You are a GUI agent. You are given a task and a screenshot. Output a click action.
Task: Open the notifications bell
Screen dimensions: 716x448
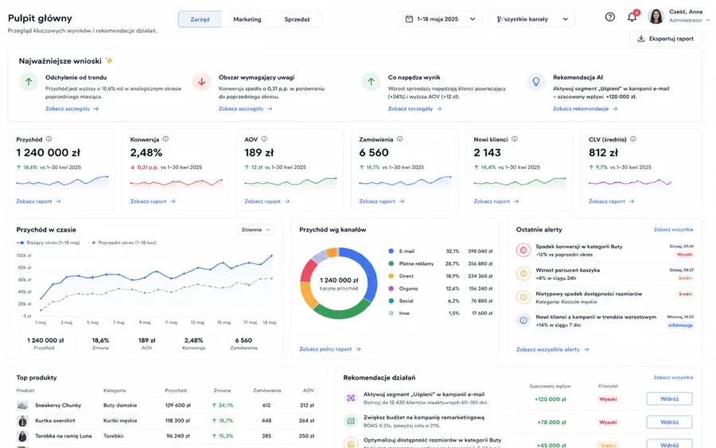click(632, 18)
